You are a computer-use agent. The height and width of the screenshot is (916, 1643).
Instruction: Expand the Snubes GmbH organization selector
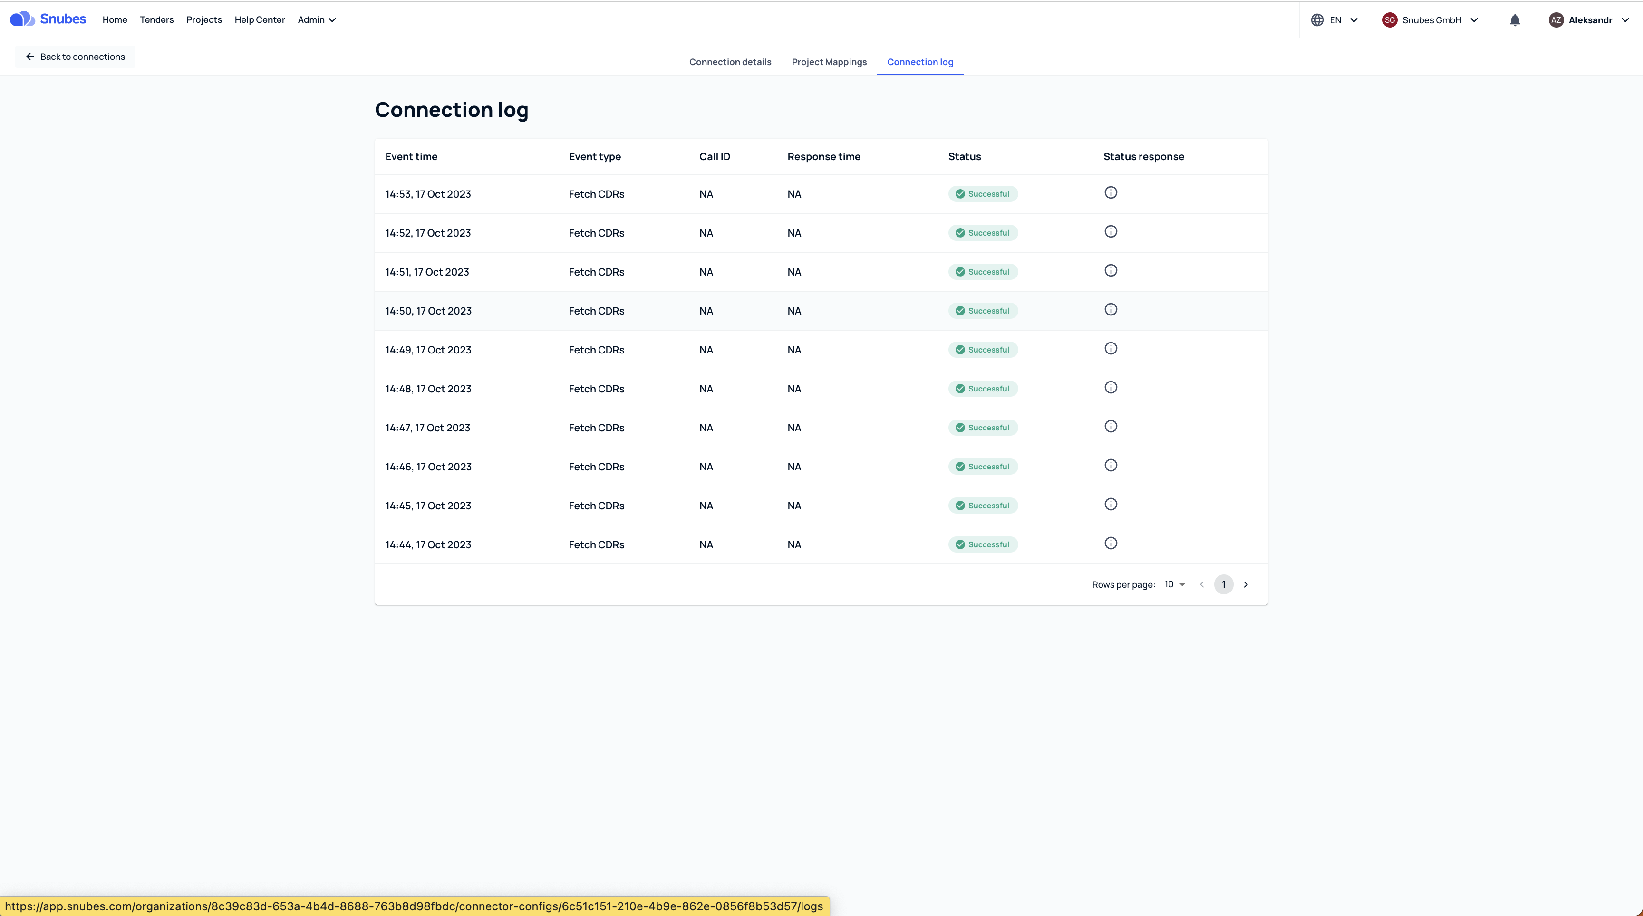coord(1430,20)
